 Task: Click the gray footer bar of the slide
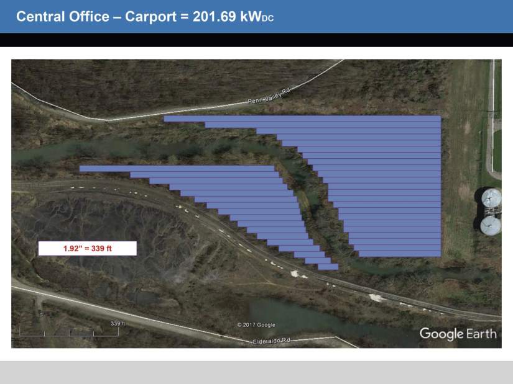pyautogui.click(x=256, y=372)
